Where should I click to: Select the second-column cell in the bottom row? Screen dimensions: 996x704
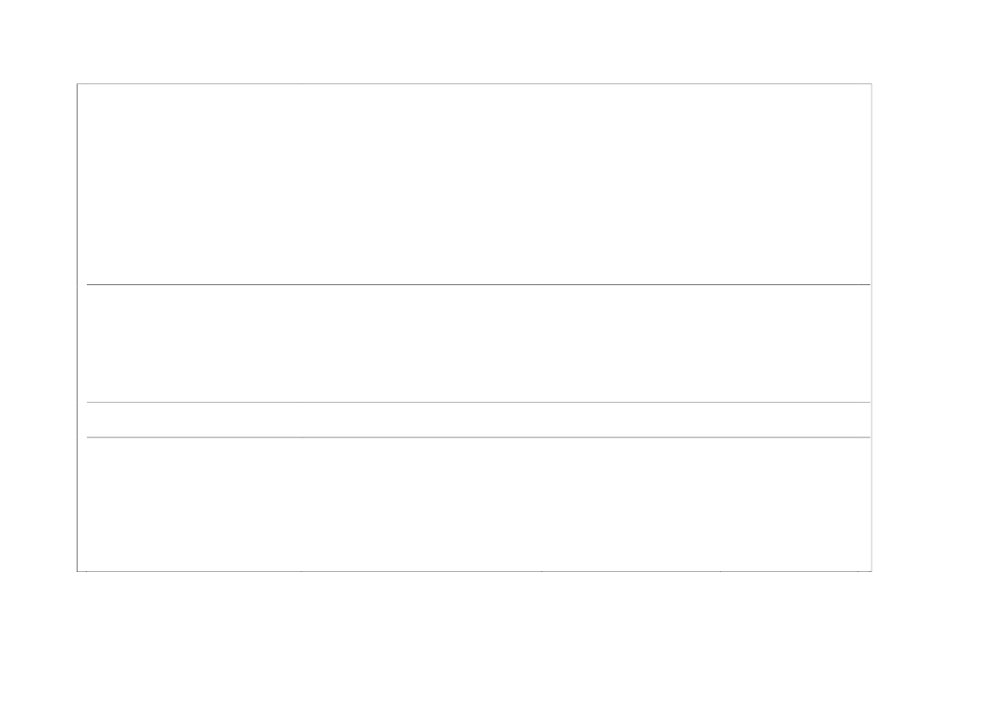pos(422,505)
